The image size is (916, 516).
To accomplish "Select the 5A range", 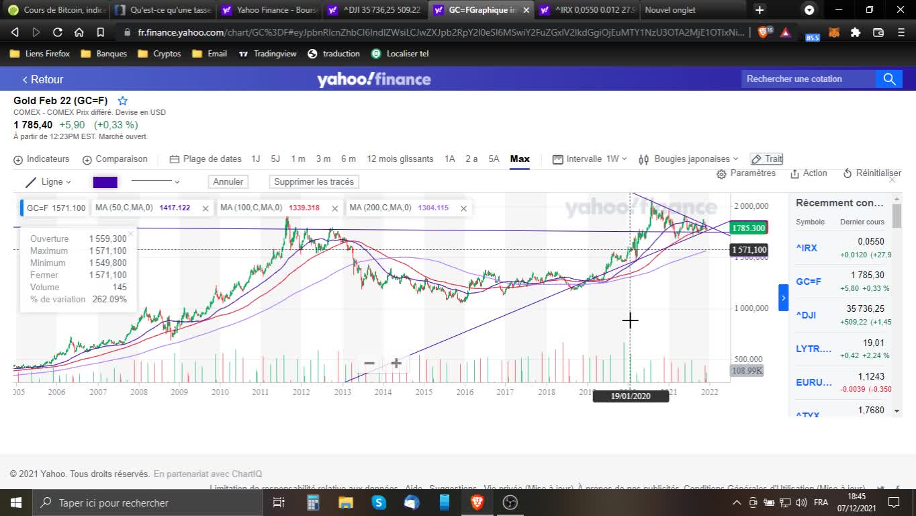I will coord(494,159).
